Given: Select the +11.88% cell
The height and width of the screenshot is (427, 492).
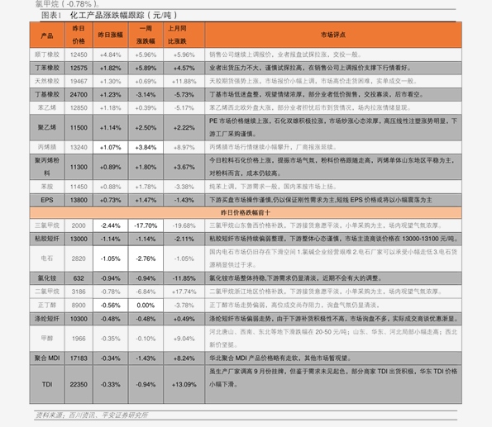Looking at the screenshot, I should coord(184,81).
